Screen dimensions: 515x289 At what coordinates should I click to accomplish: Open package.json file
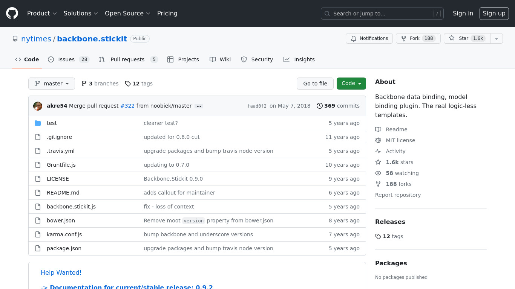[64, 248]
